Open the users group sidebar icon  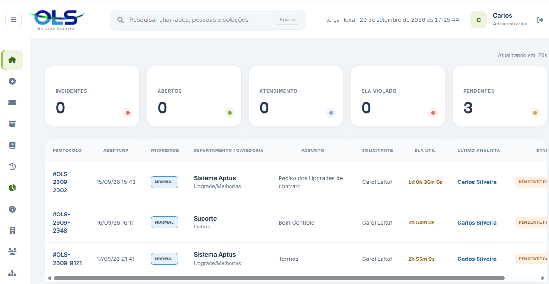(12, 252)
